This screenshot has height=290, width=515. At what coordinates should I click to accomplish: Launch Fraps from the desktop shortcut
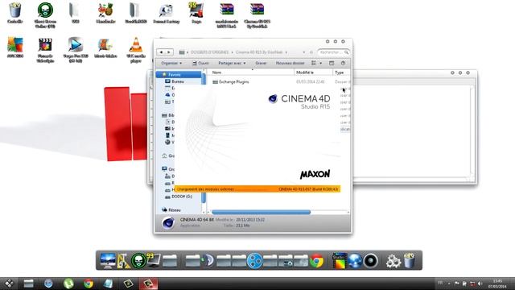(x=196, y=13)
